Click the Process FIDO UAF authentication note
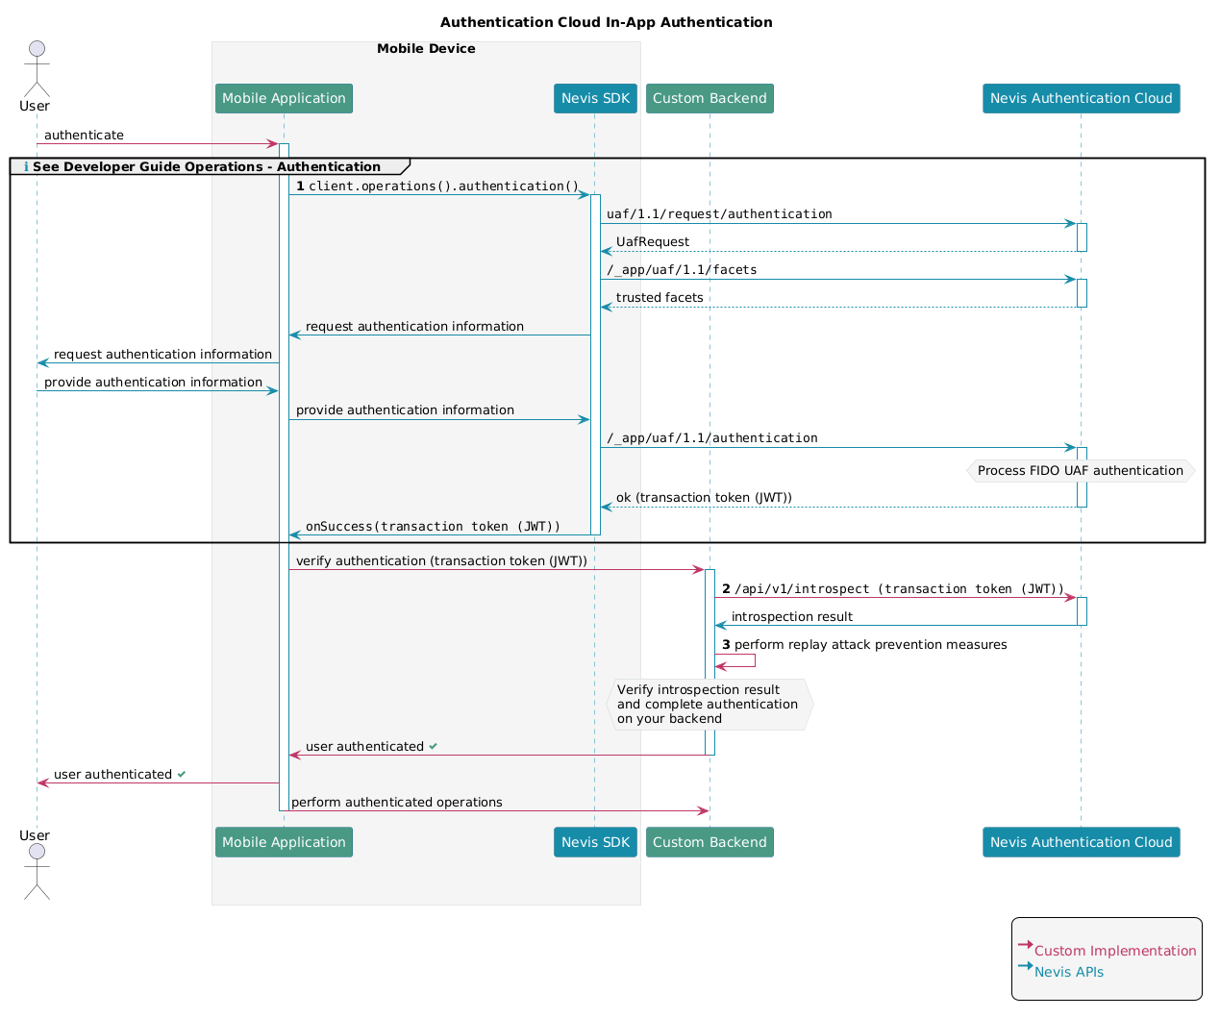This screenshot has height=1018, width=1220. click(x=1081, y=471)
